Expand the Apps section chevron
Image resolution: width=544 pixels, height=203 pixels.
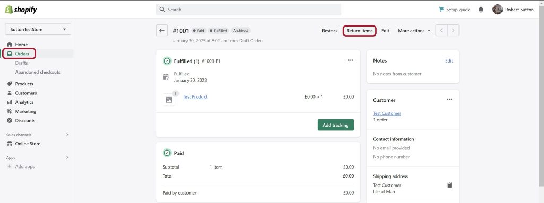[x=67, y=157]
